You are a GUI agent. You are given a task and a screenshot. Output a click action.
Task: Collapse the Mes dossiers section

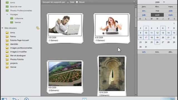(x=2, y=28)
